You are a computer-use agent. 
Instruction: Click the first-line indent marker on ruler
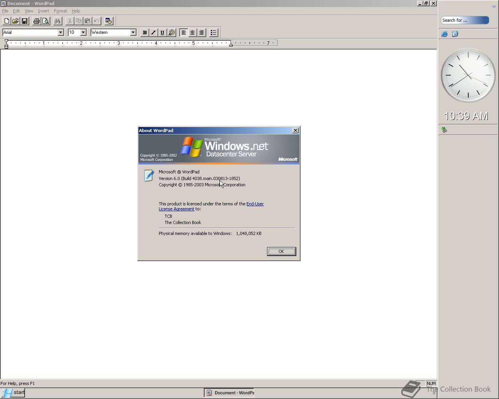click(x=6, y=41)
